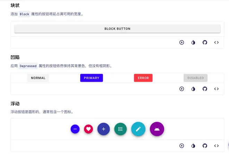
Task: Open the floating example in playground
Action: (x=181, y=146)
